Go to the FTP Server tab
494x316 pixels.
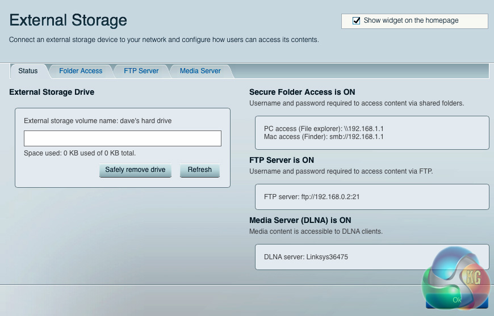point(141,71)
